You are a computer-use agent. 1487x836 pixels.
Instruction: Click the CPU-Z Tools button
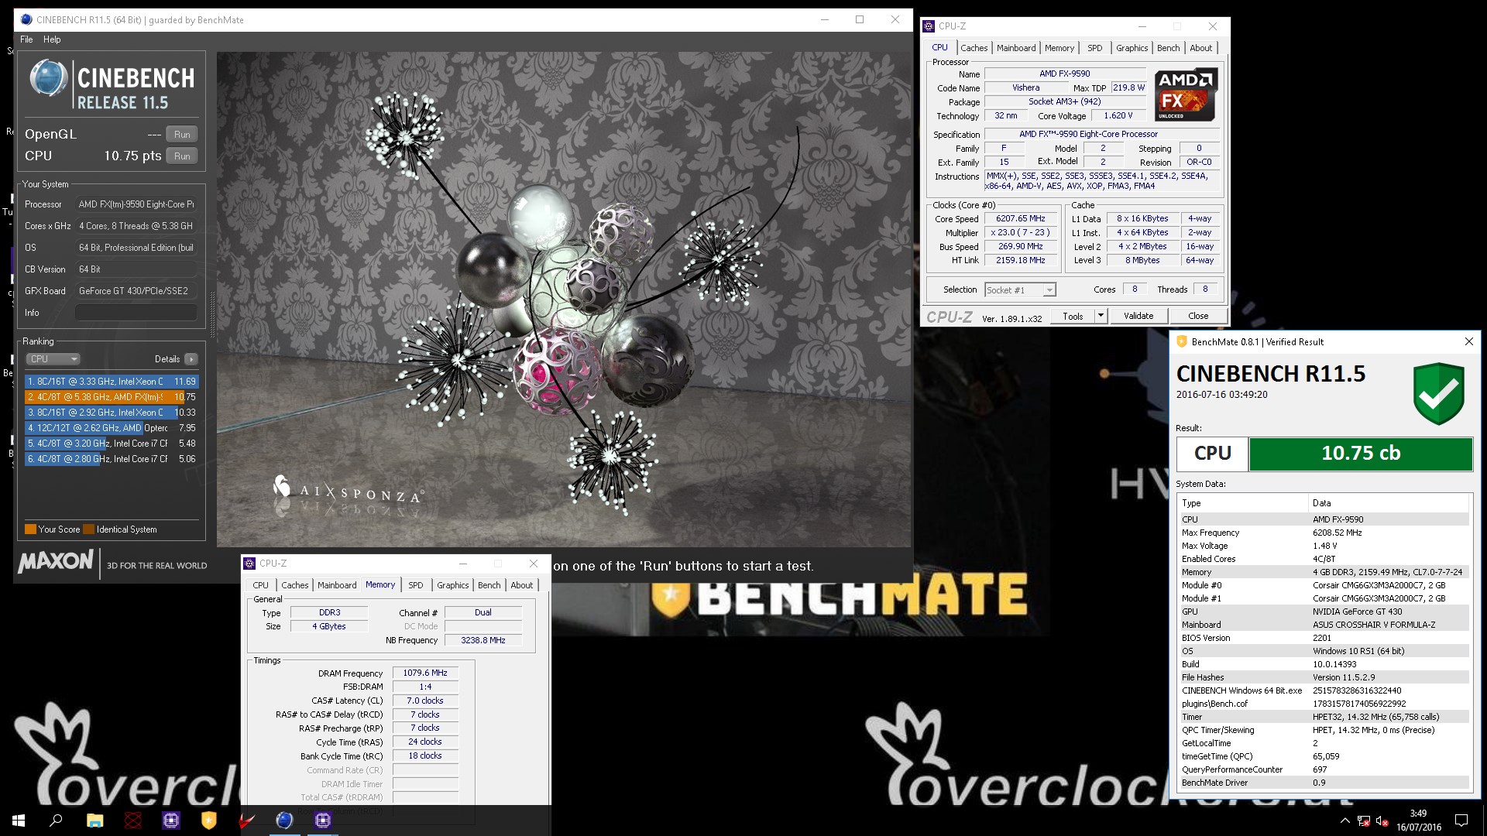1073,316
